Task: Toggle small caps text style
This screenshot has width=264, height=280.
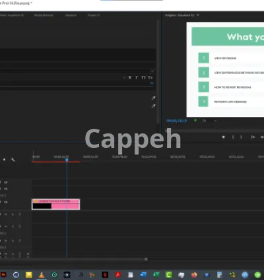Action: point(150,77)
